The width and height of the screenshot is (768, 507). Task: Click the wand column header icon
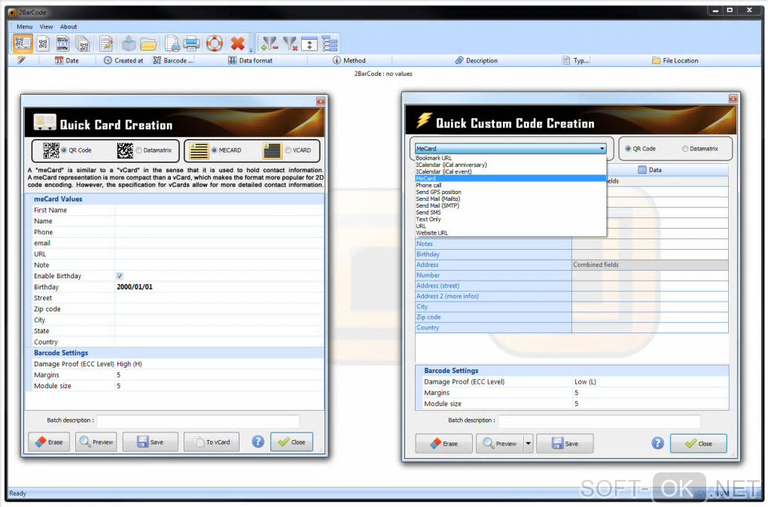tap(21, 60)
